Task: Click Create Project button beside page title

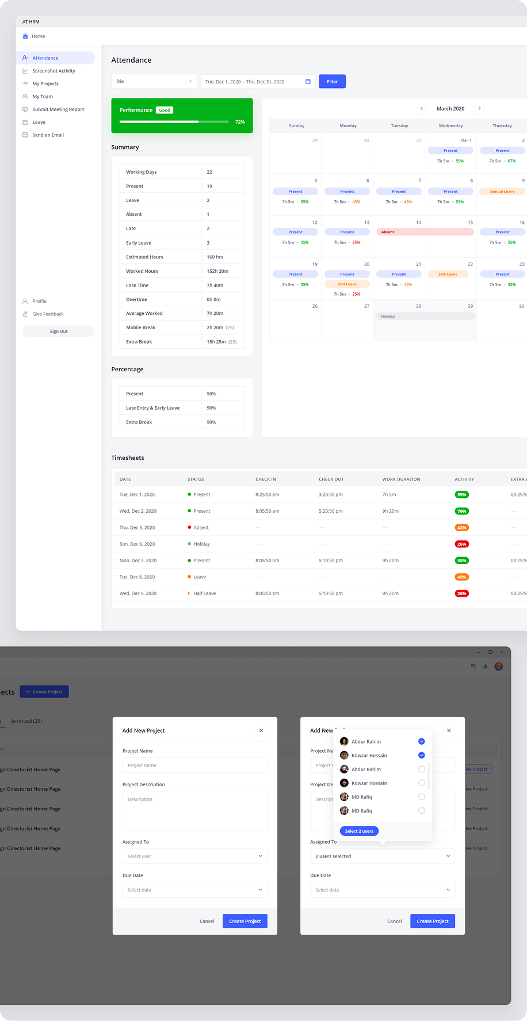Action: pyautogui.click(x=44, y=692)
